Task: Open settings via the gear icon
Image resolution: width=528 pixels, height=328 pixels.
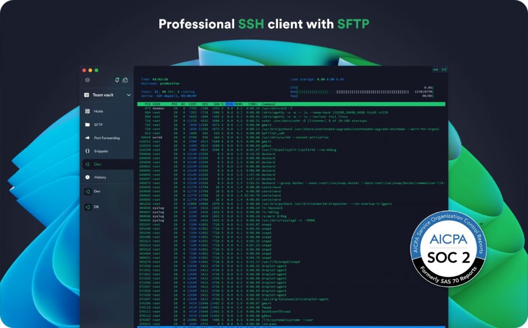Action: pos(88,80)
